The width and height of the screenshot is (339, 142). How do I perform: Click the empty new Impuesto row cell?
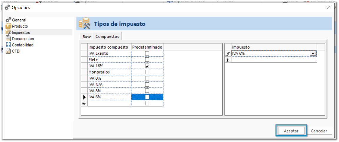tap(273, 60)
